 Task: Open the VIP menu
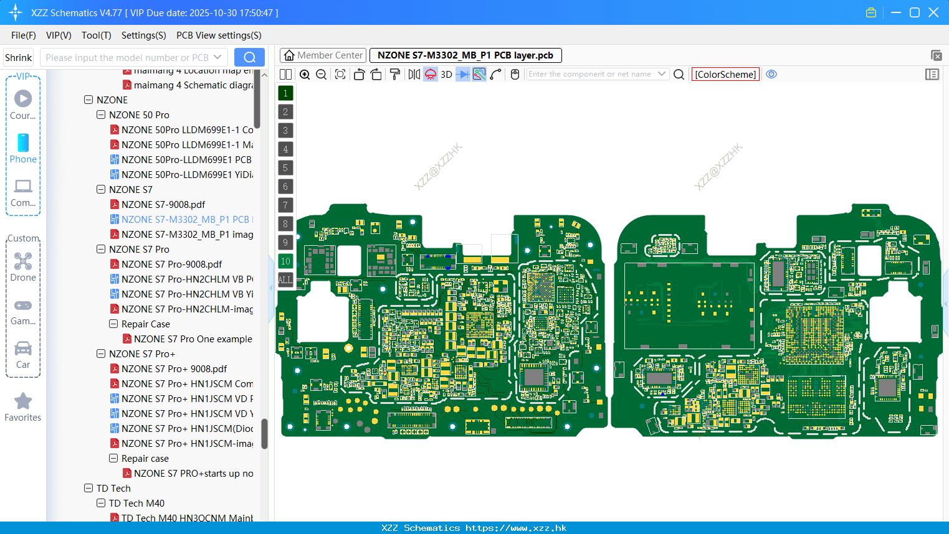[x=59, y=35]
